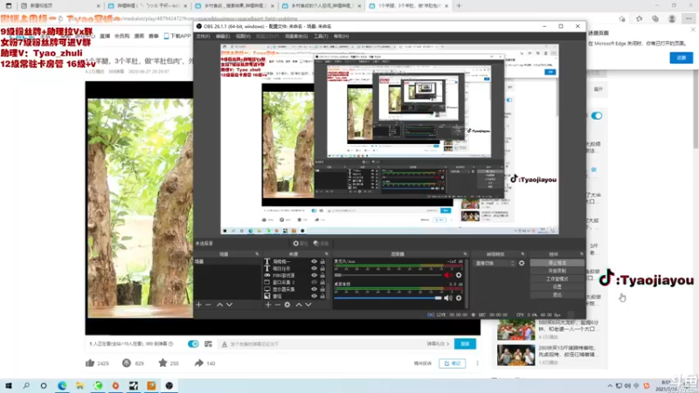The height and width of the screenshot is (393, 699).
Task: Open Edge collections icon
Action: [655, 18]
